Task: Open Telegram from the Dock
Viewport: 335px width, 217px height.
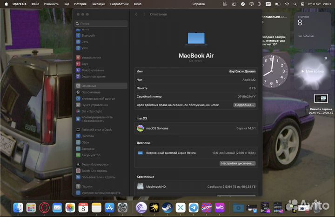Action: click(194, 208)
